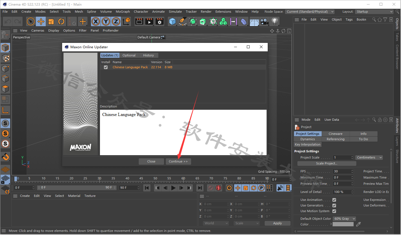This screenshot has width=401, height=235.
Task: Add a Camera object
Action: pyautogui.click(x=264, y=21)
